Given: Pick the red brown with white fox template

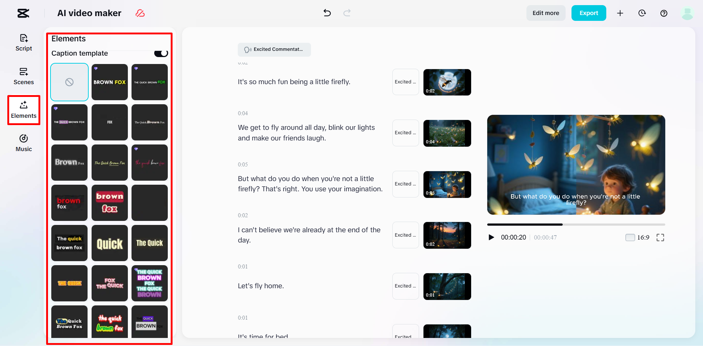Looking at the screenshot, I should click(70, 203).
